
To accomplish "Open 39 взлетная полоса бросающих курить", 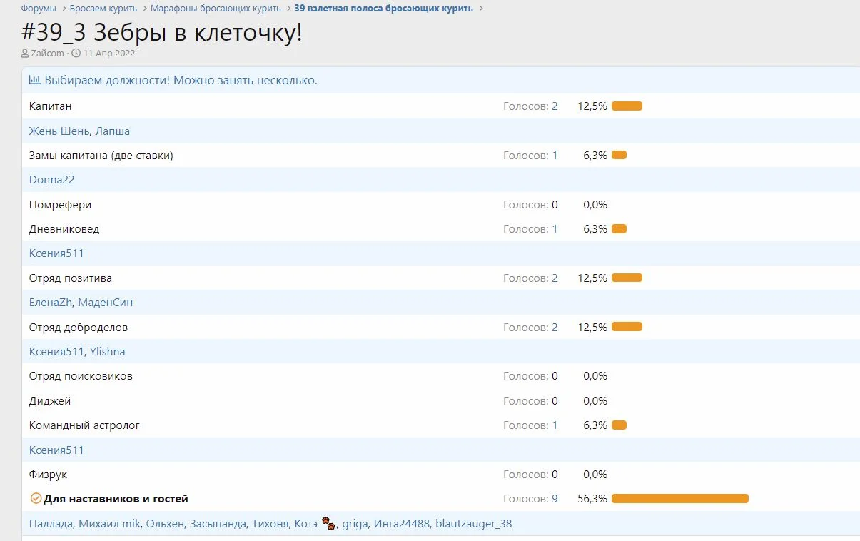I will [x=383, y=9].
